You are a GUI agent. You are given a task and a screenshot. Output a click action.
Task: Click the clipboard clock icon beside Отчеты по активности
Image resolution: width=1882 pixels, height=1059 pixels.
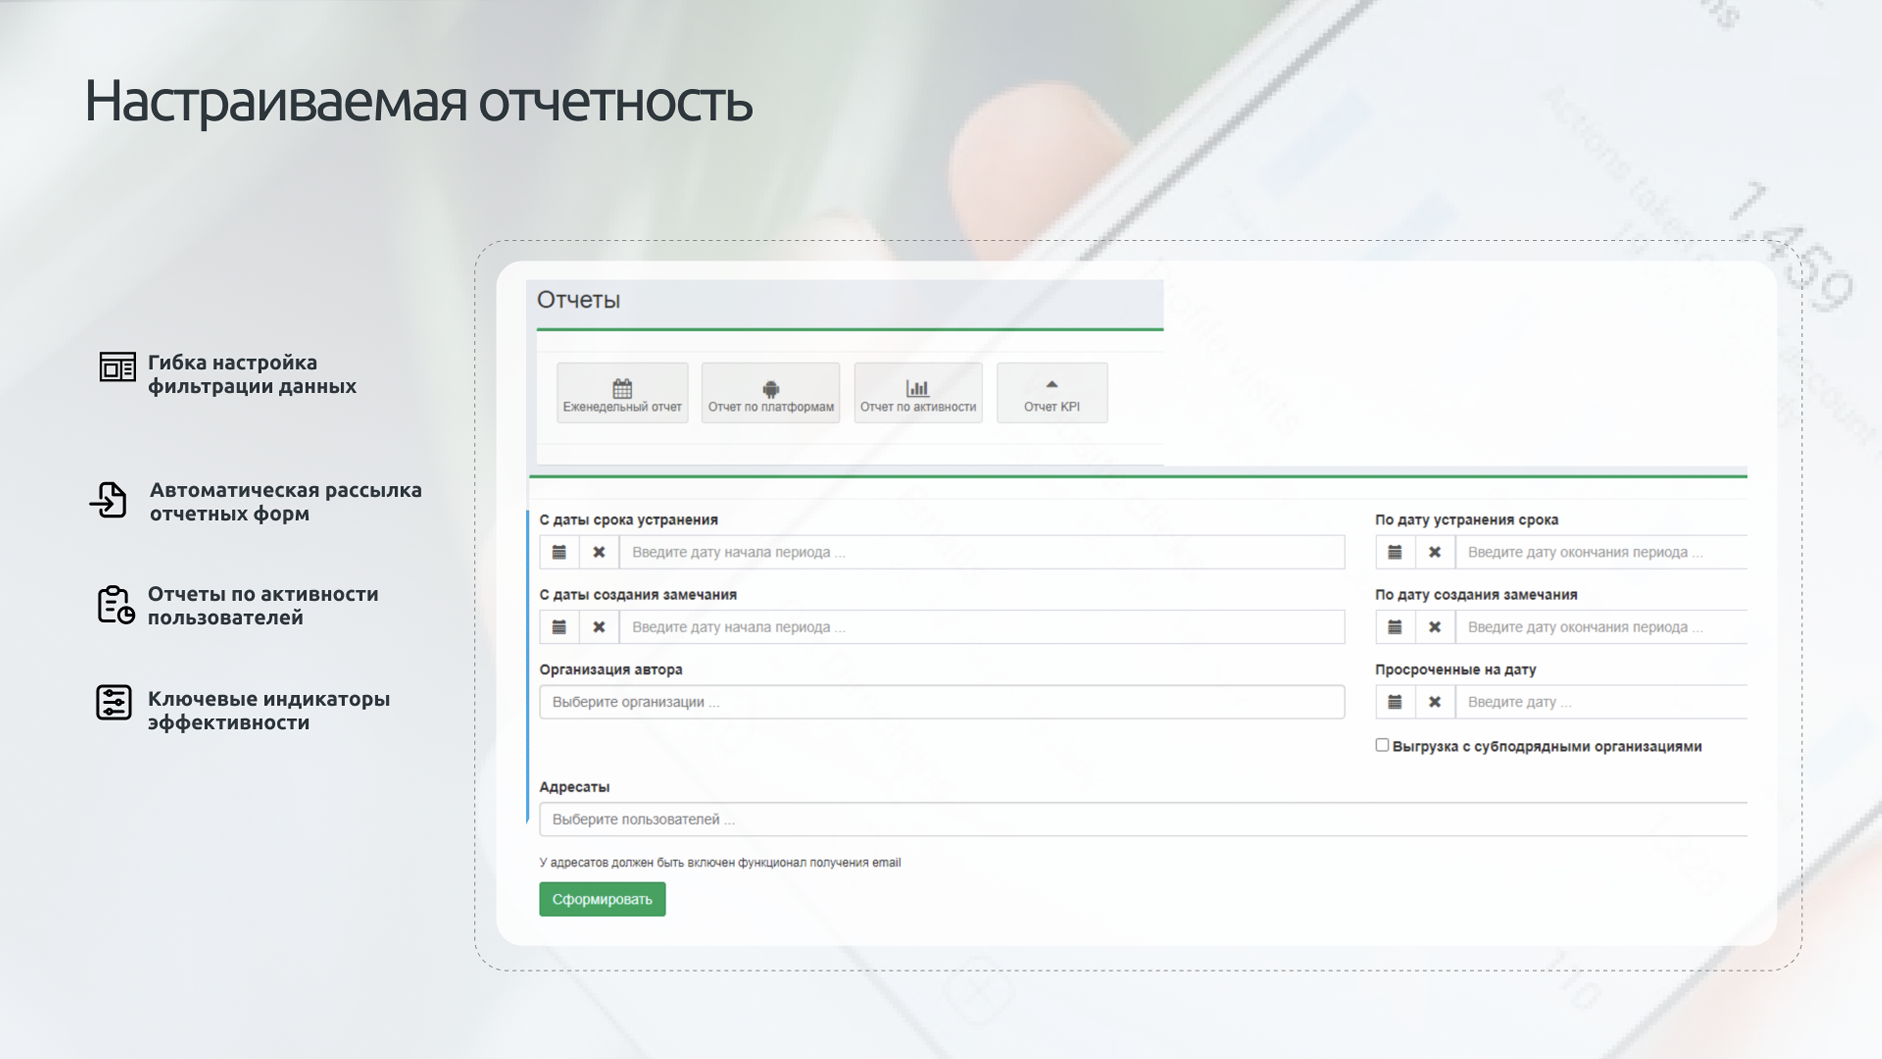pyautogui.click(x=116, y=605)
